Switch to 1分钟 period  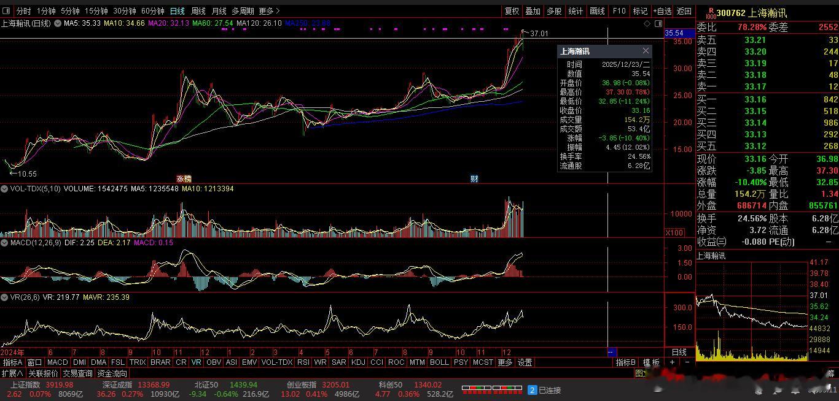[x=46, y=11]
